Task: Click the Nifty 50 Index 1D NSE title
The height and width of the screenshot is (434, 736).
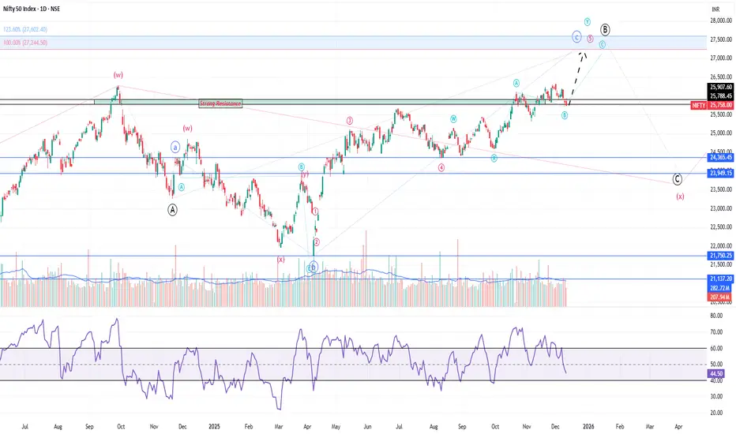Action: tap(32, 9)
